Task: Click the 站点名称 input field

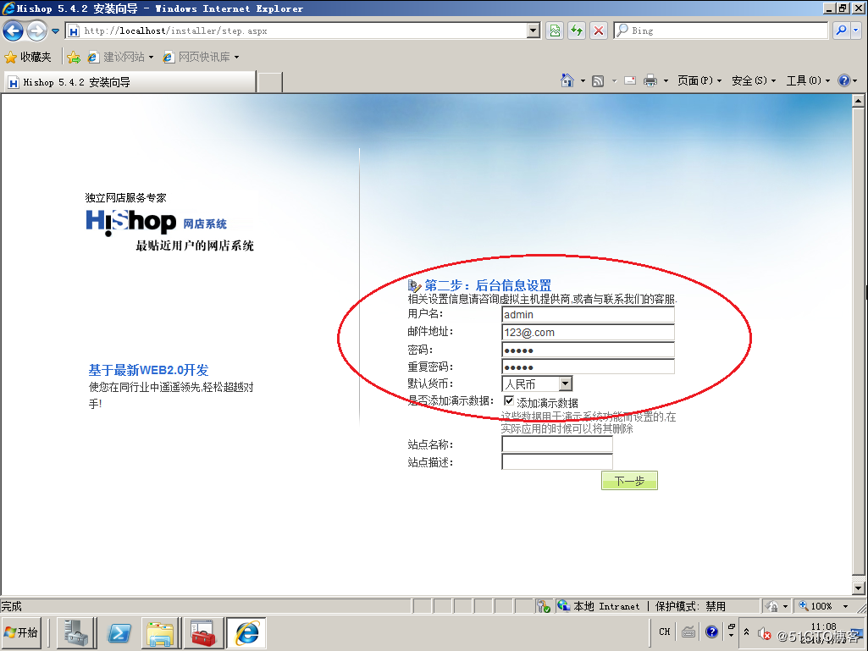Action: coord(557,444)
